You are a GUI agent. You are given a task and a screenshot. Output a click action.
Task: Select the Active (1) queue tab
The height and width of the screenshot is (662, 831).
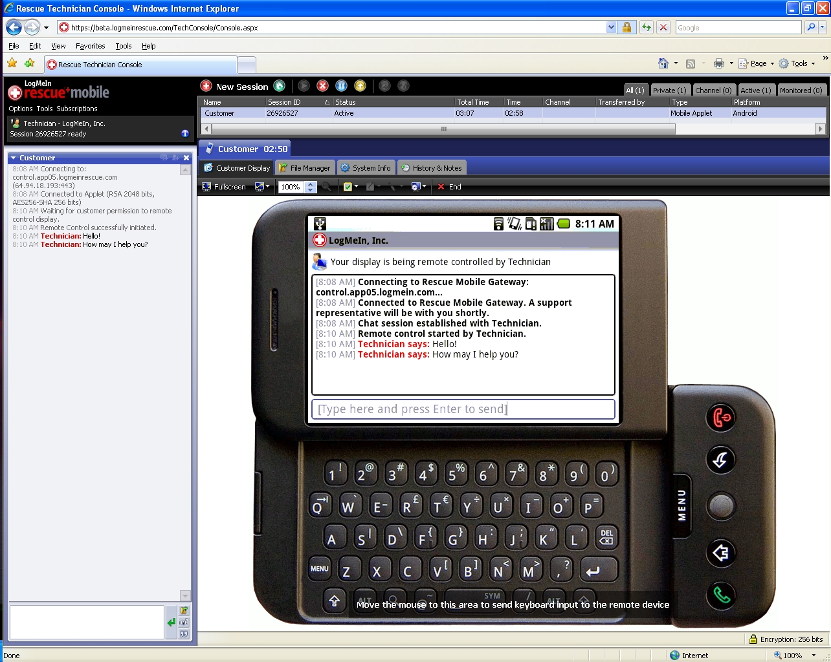756,91
